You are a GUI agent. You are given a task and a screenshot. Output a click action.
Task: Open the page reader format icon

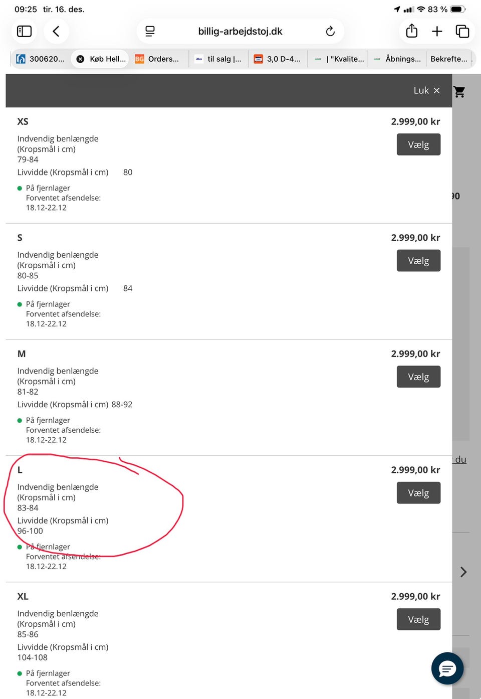pos(150,32)
